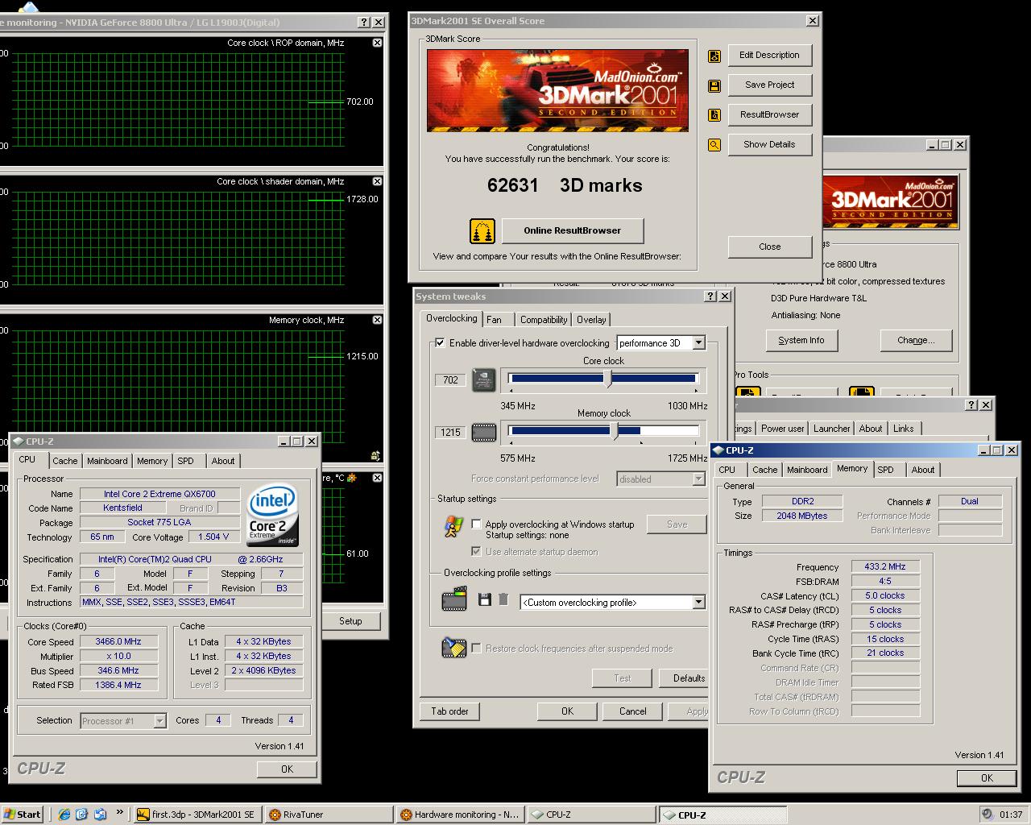Click the Start button
1031x825 pixels.
click(23, 815)
